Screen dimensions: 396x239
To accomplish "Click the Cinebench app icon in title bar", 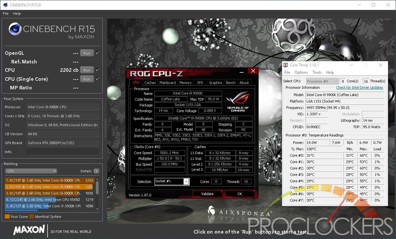I will (x=5, y=5).
